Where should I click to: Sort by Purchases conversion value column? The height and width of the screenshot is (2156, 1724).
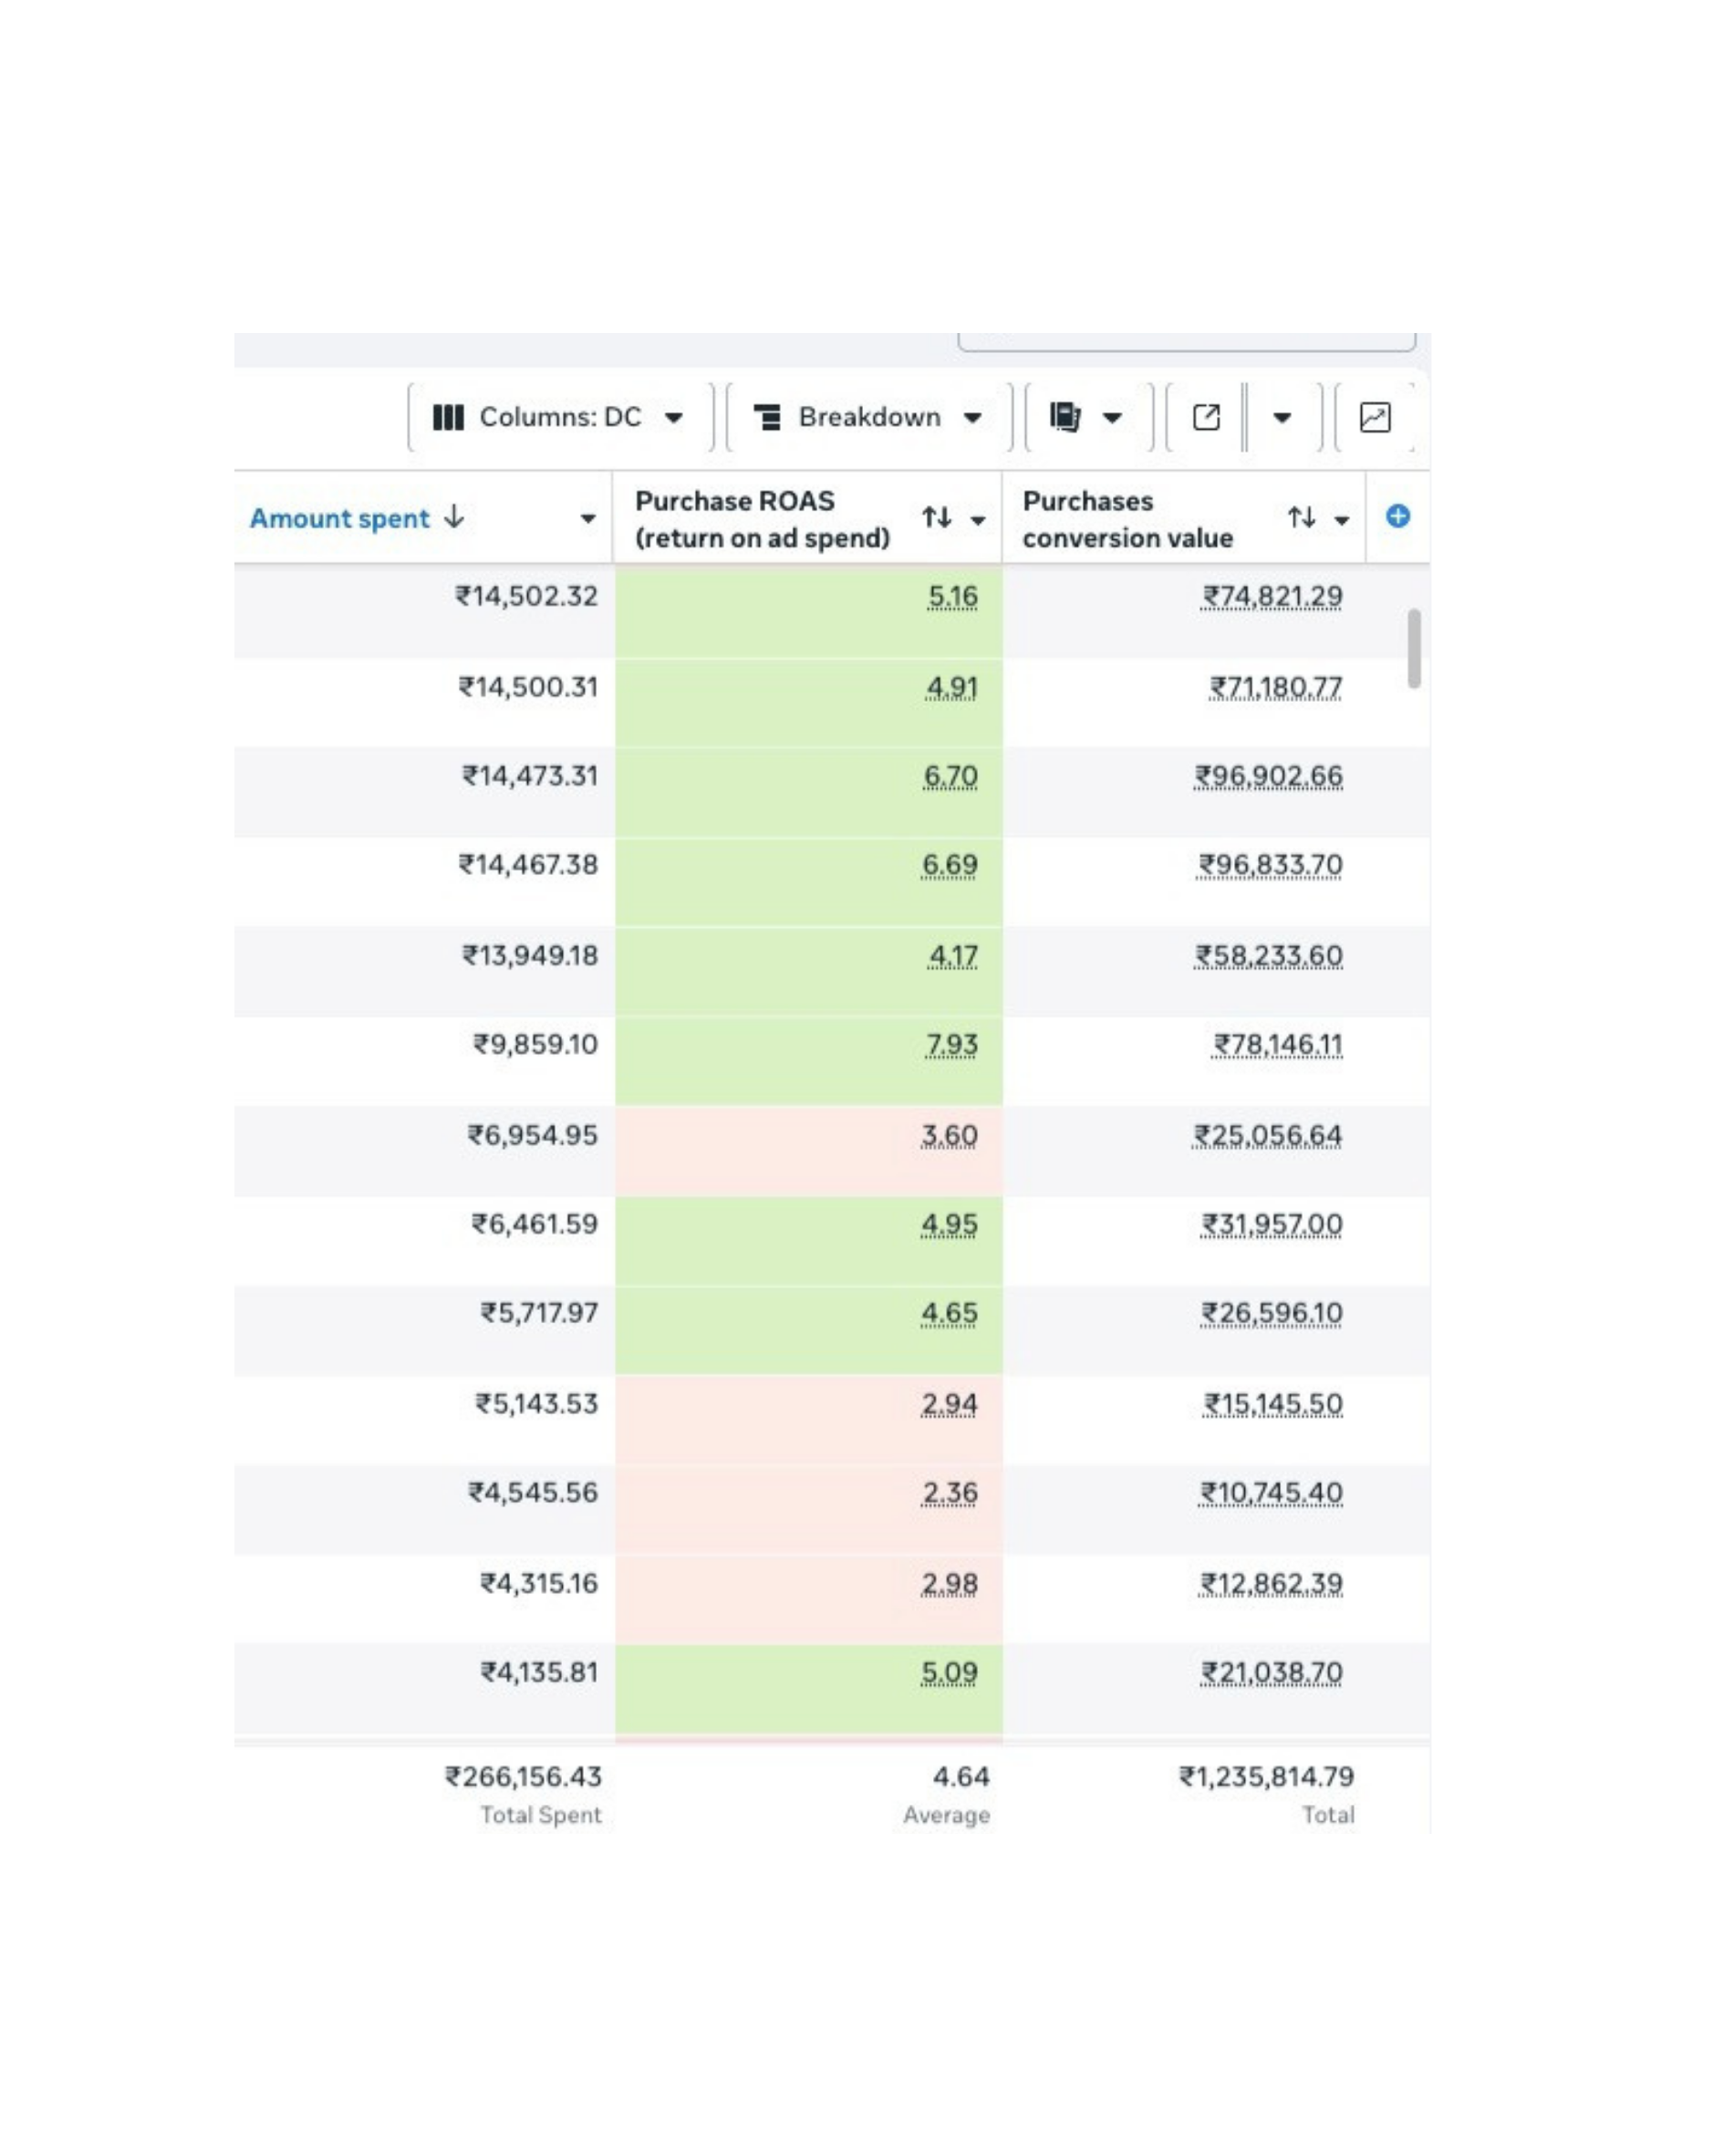pos(1302,517)
